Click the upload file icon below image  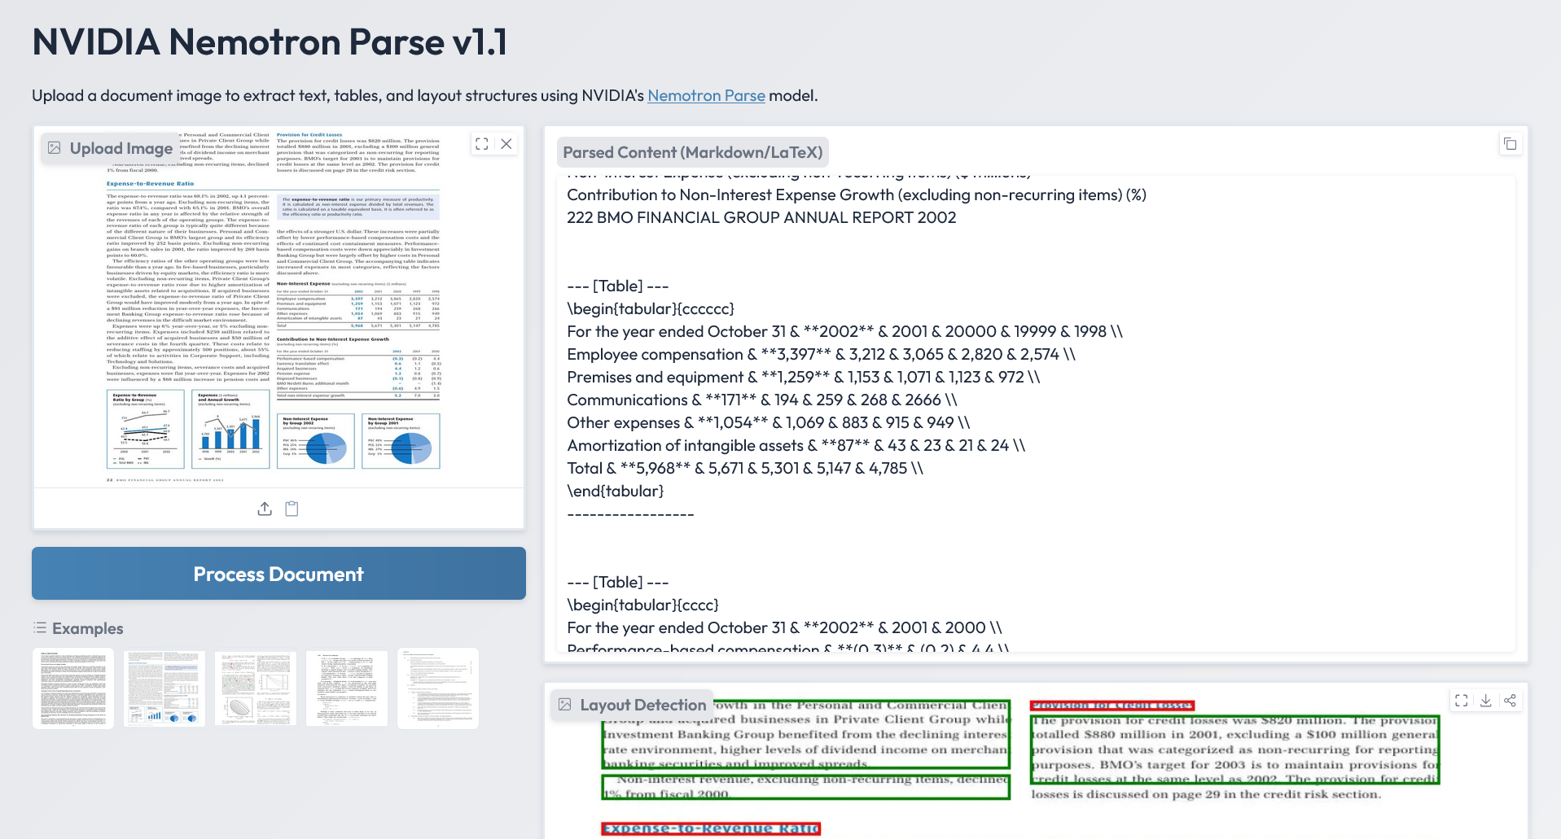(x=265, y=509)
